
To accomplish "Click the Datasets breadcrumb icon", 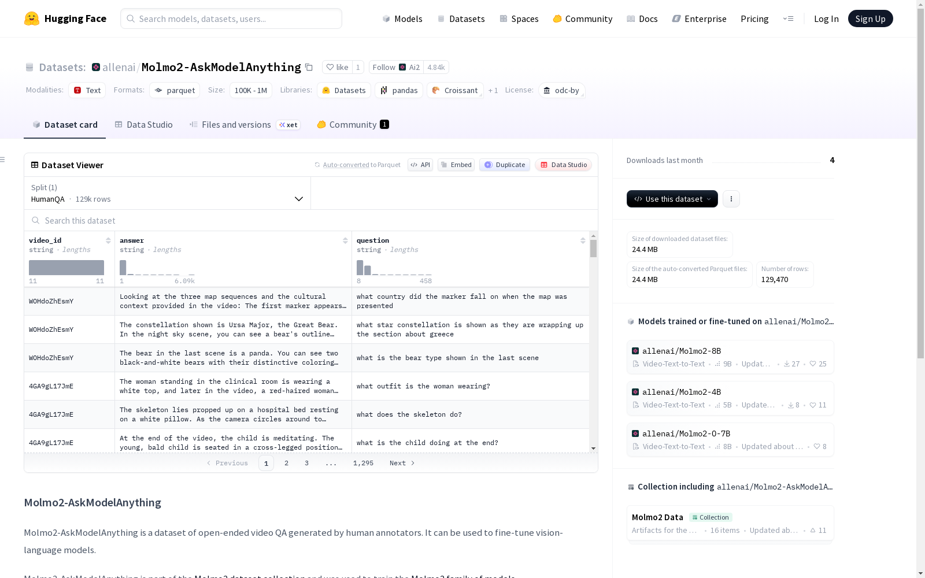I will click(29, 68).
